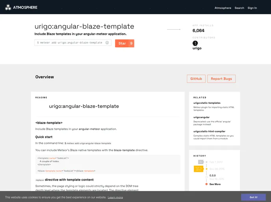Select the meteor add command field
The width and height of the screenshot is (271, 202).
(73, 43)
